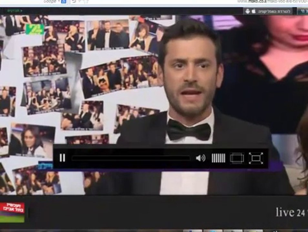Click the green 24 channel logo
Viewport: 308px width, 232px height.
pos(35,29)
